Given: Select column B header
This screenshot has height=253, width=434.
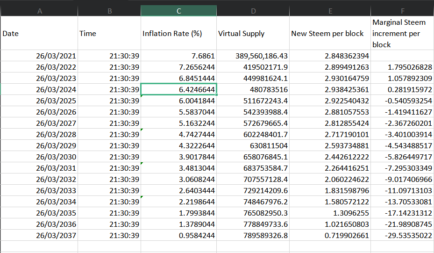Looking at the screenshot, I should tap(109, 11).
